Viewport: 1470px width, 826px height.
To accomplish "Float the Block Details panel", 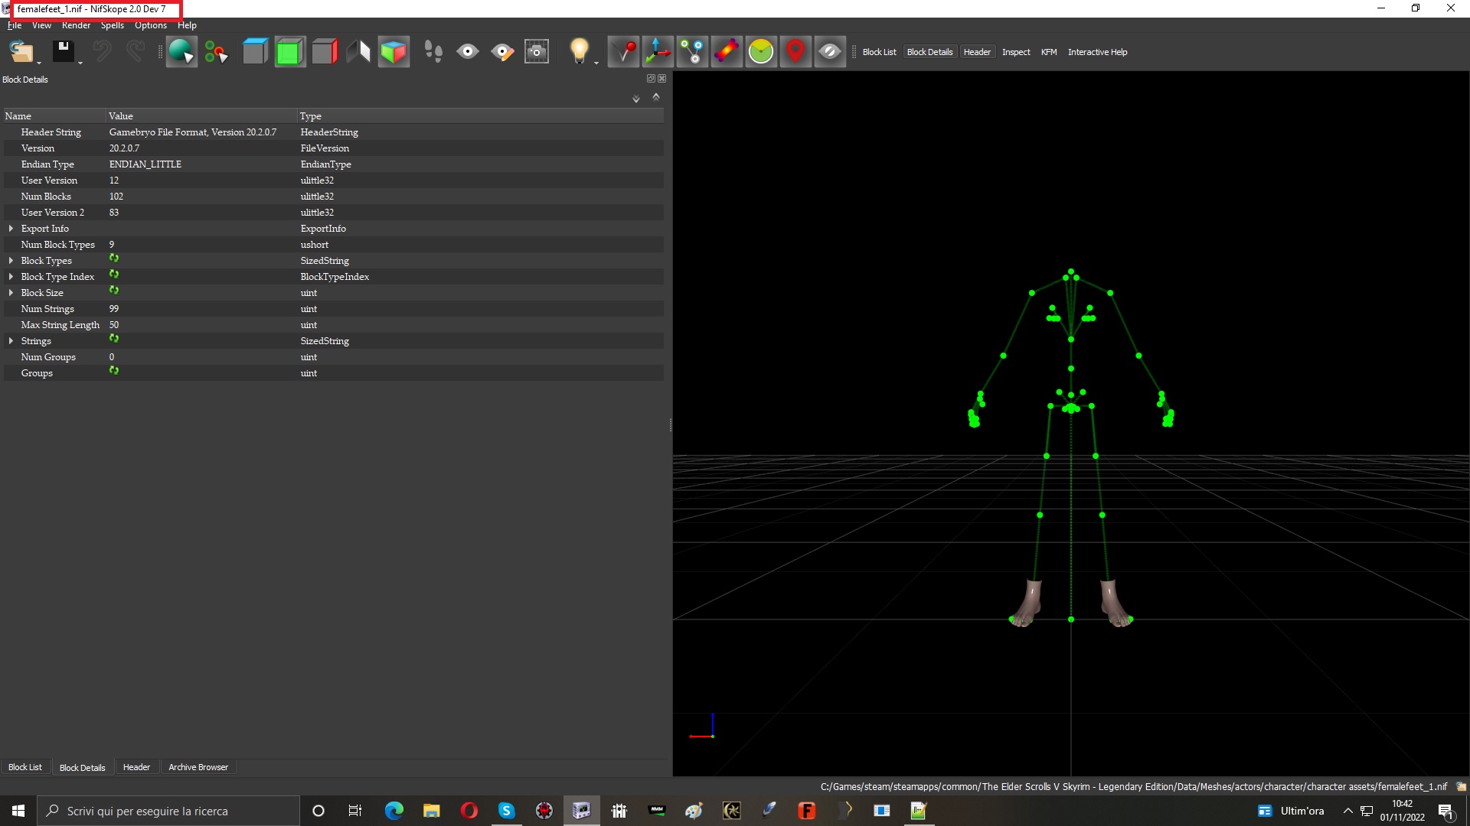I will (651, 78).
